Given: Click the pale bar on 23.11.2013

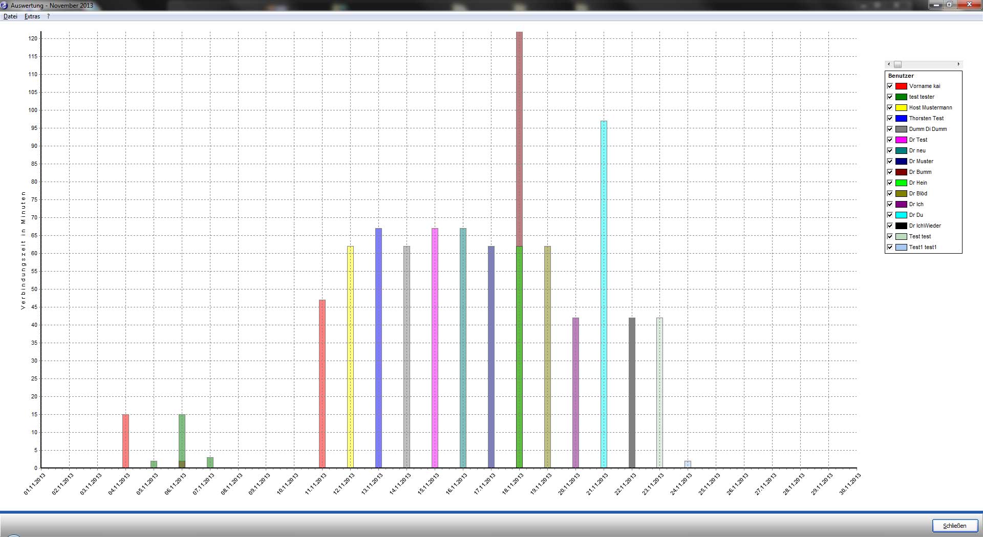Looking at the screenshot, I should coord(659,393).
